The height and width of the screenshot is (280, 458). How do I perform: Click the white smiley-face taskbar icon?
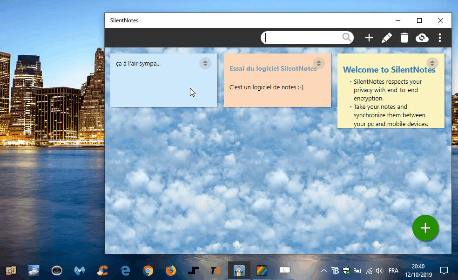click(285, 270)
